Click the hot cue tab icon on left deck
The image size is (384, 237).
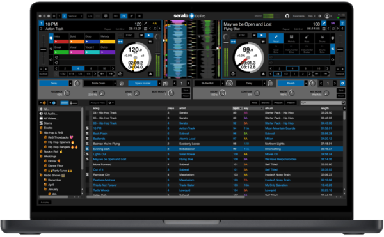click(51, 38)
